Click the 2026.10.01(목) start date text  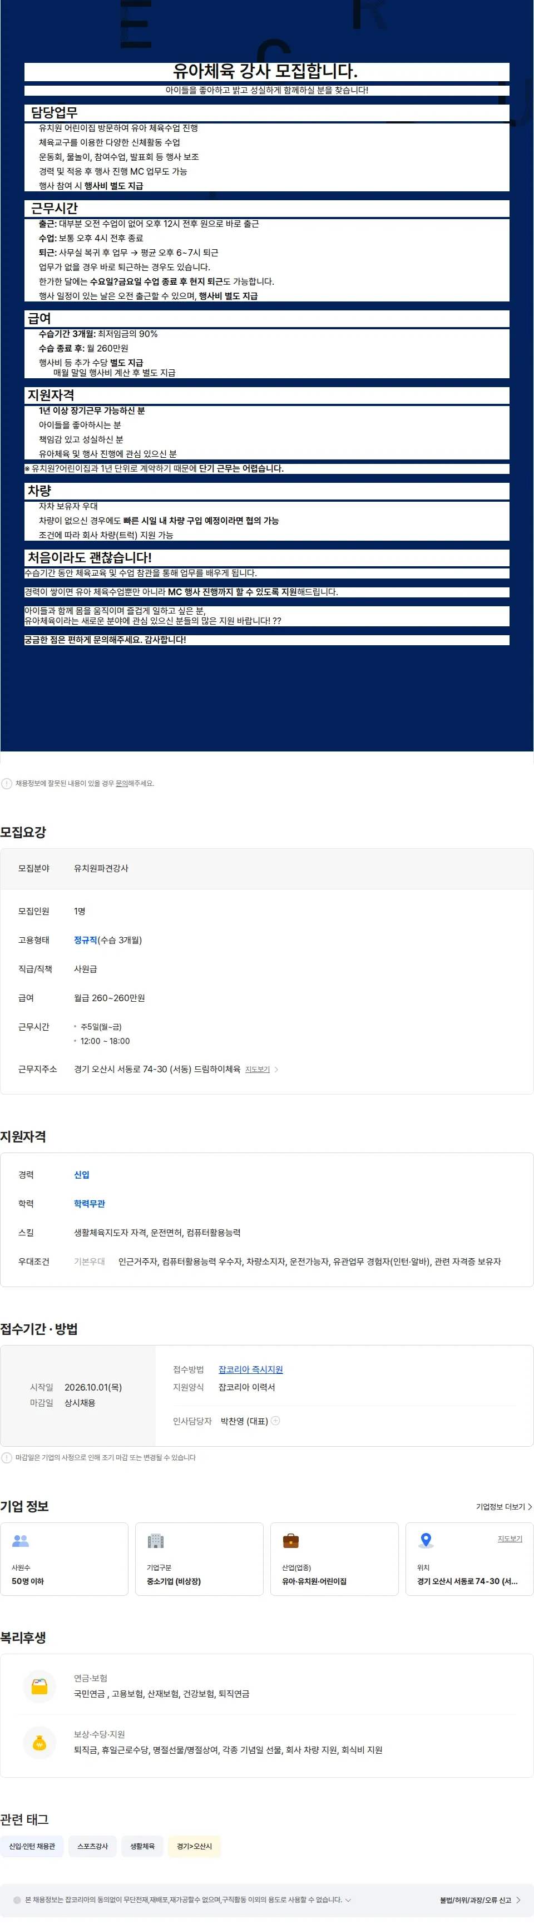[x=93, y=1388]
